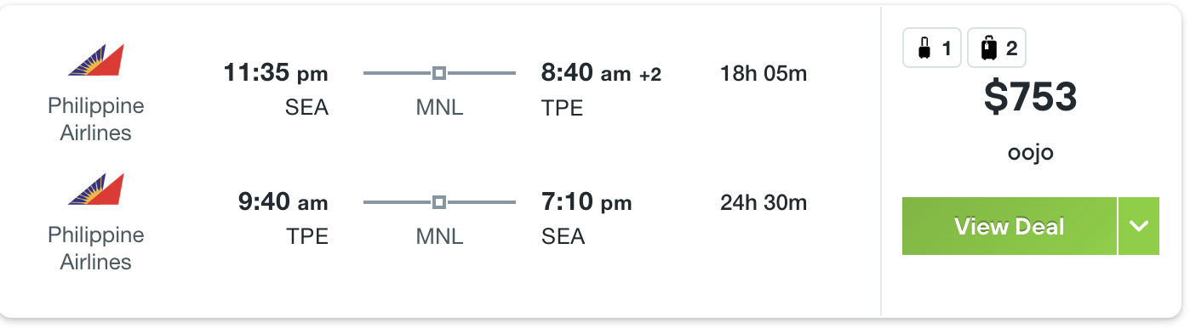Expand the dropdown arrow beside View Deal
Viewport: 1190px width, 328px height.
pyautogui.click(x=1139, y=226)
